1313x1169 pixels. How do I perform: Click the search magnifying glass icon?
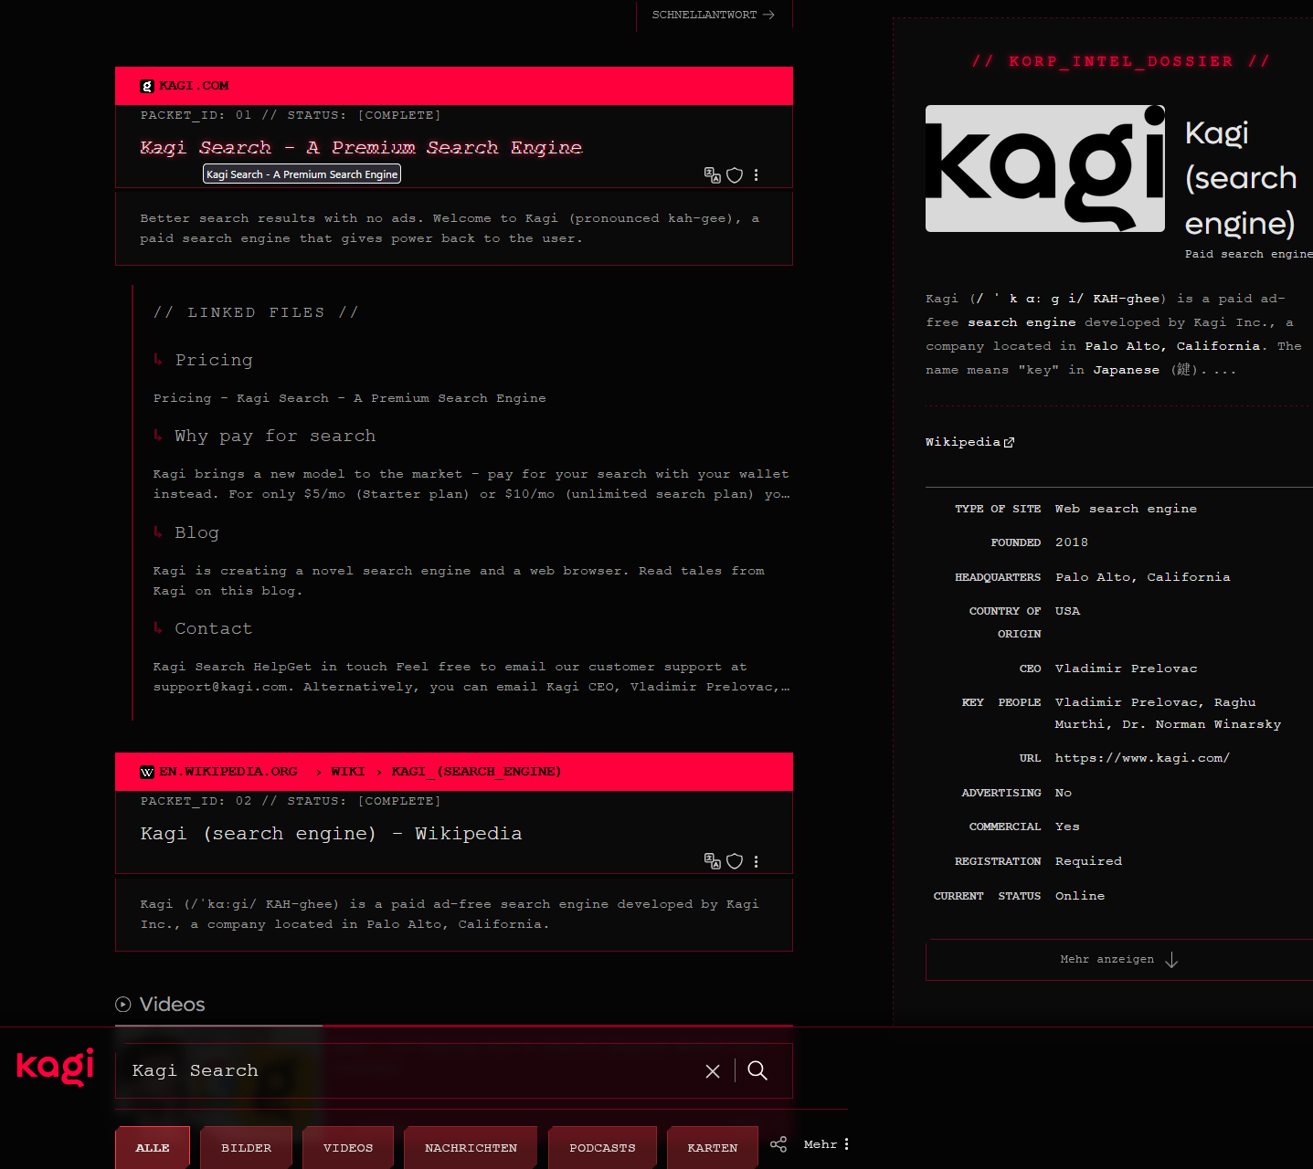pyautogui.click(x=757, y=1070)
